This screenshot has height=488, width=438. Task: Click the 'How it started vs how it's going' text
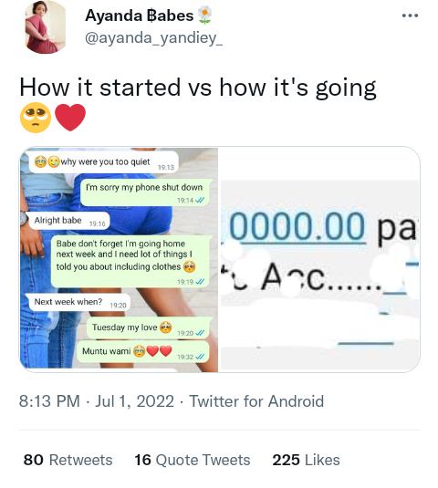[198, 88]
